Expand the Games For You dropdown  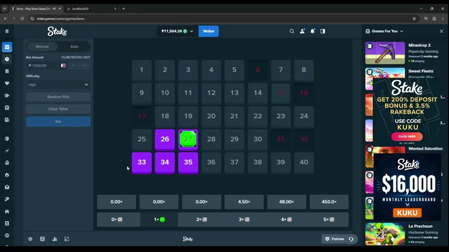(x=402, y=31)
